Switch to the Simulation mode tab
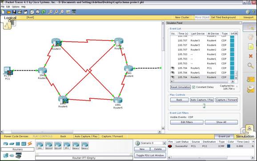The image size is (257, 161). 245,136
